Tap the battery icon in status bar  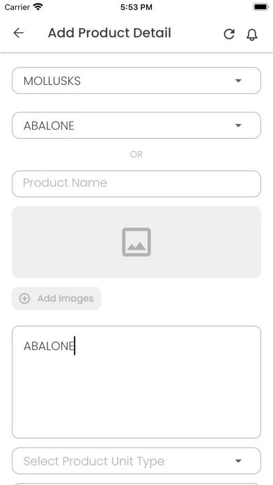261,7
